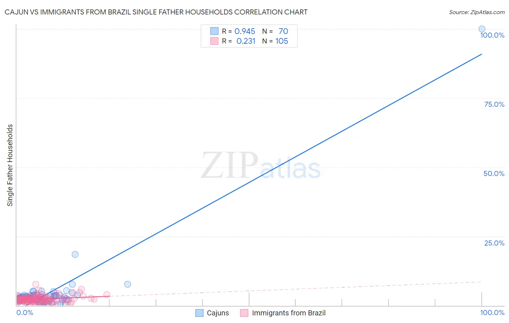The height and width of the screenshot is (323, 509).
Task: Click the N value 105 in legend
Action: click(x=282, y=41)
